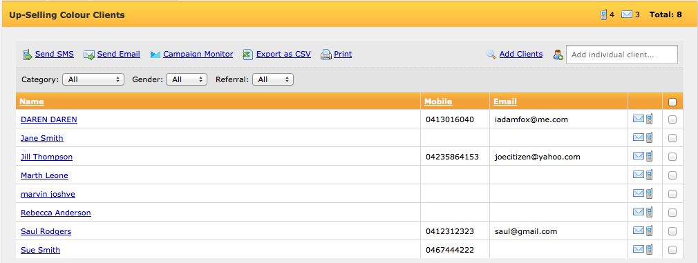698x263 pixels.
Task: Tick the checkbox for Sue Smith
Action: click(x=672, y=250)
